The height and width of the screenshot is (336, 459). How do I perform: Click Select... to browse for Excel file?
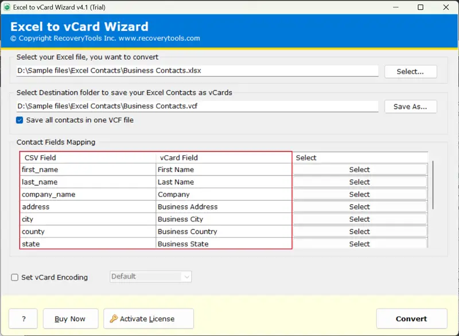click(410, 72)
